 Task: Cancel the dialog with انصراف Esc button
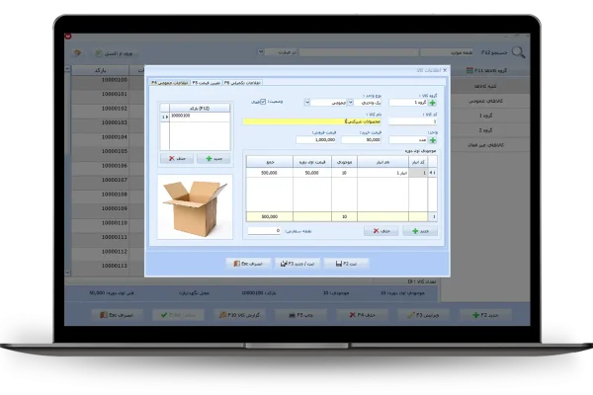[248, 264]
